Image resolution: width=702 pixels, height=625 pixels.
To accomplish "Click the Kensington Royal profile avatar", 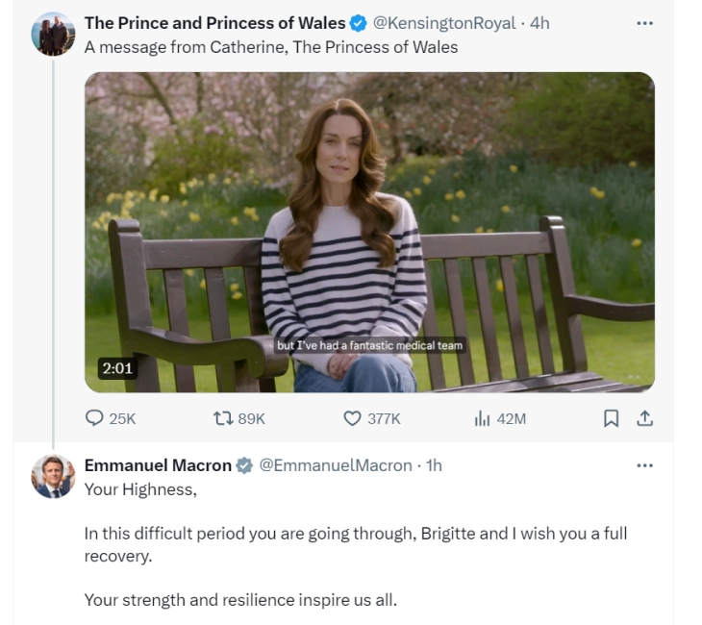I will coord(53,35).
